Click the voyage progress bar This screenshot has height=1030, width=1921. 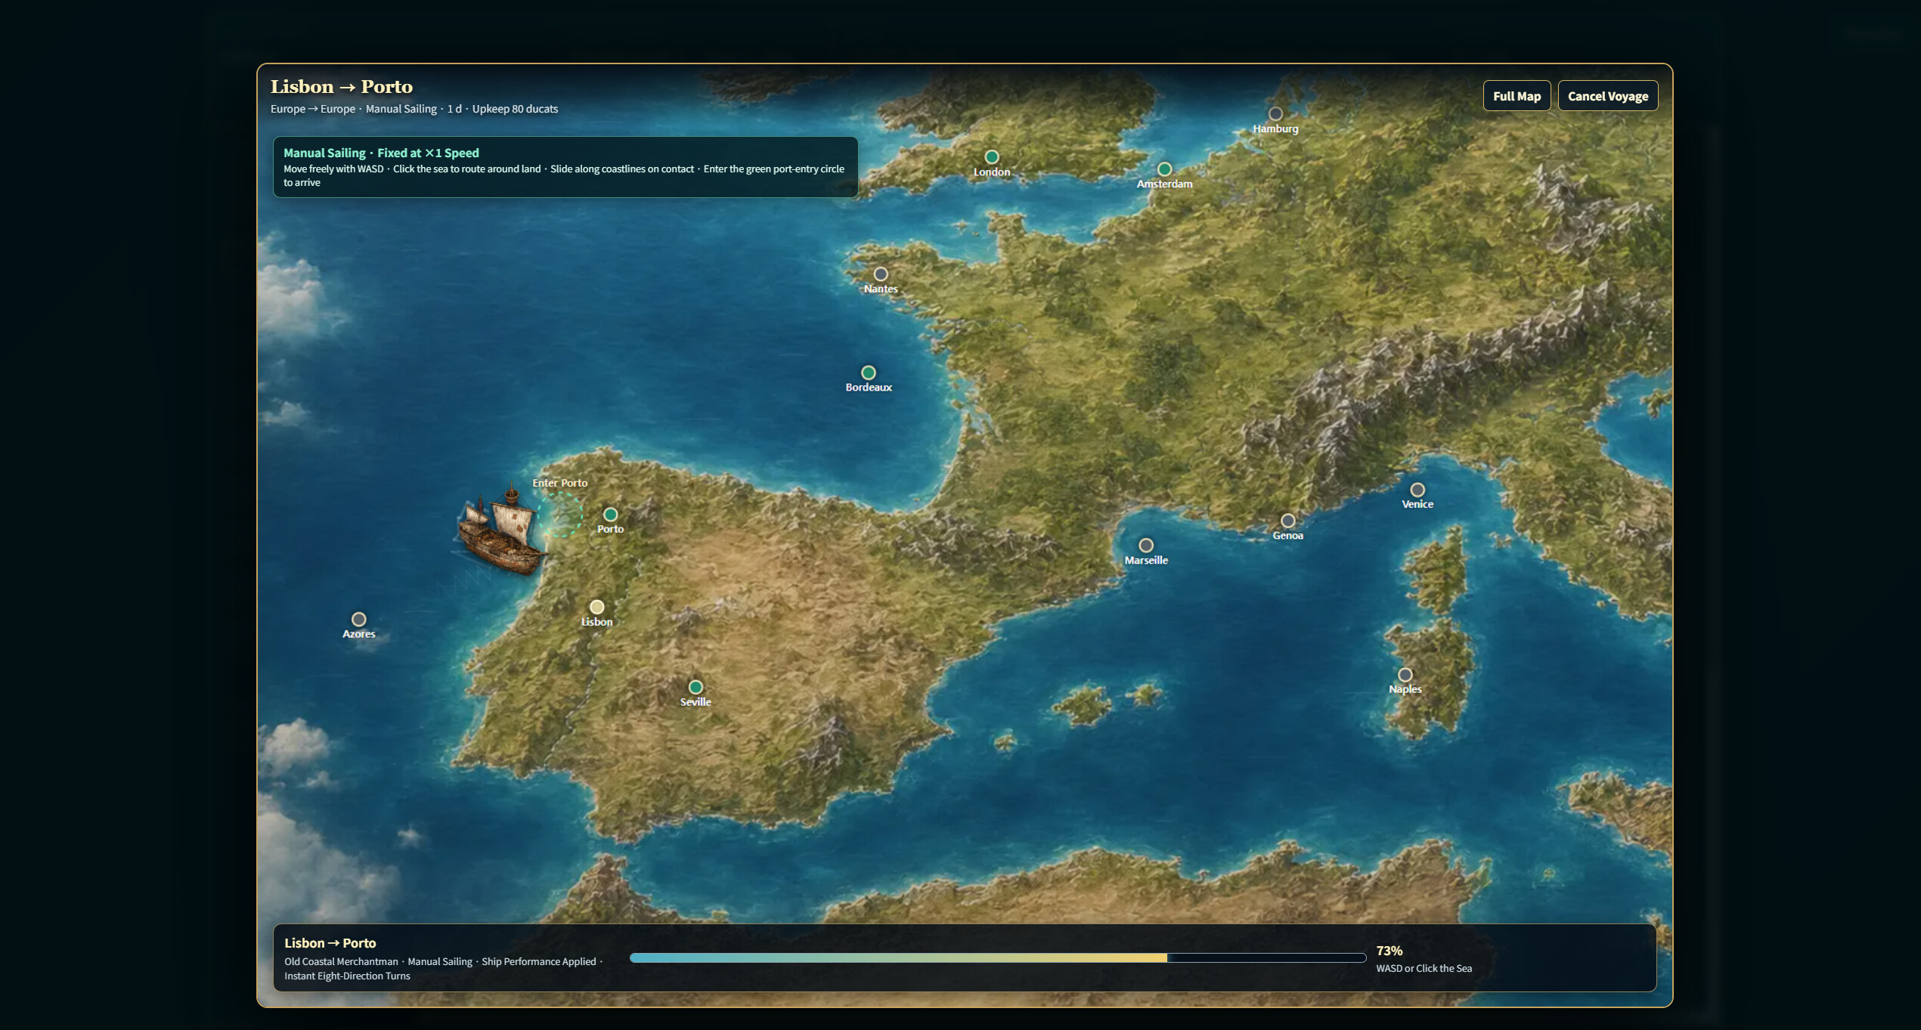click(x=997, y=958)
